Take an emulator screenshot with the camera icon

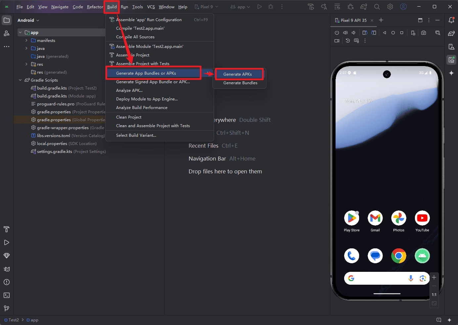424,33
